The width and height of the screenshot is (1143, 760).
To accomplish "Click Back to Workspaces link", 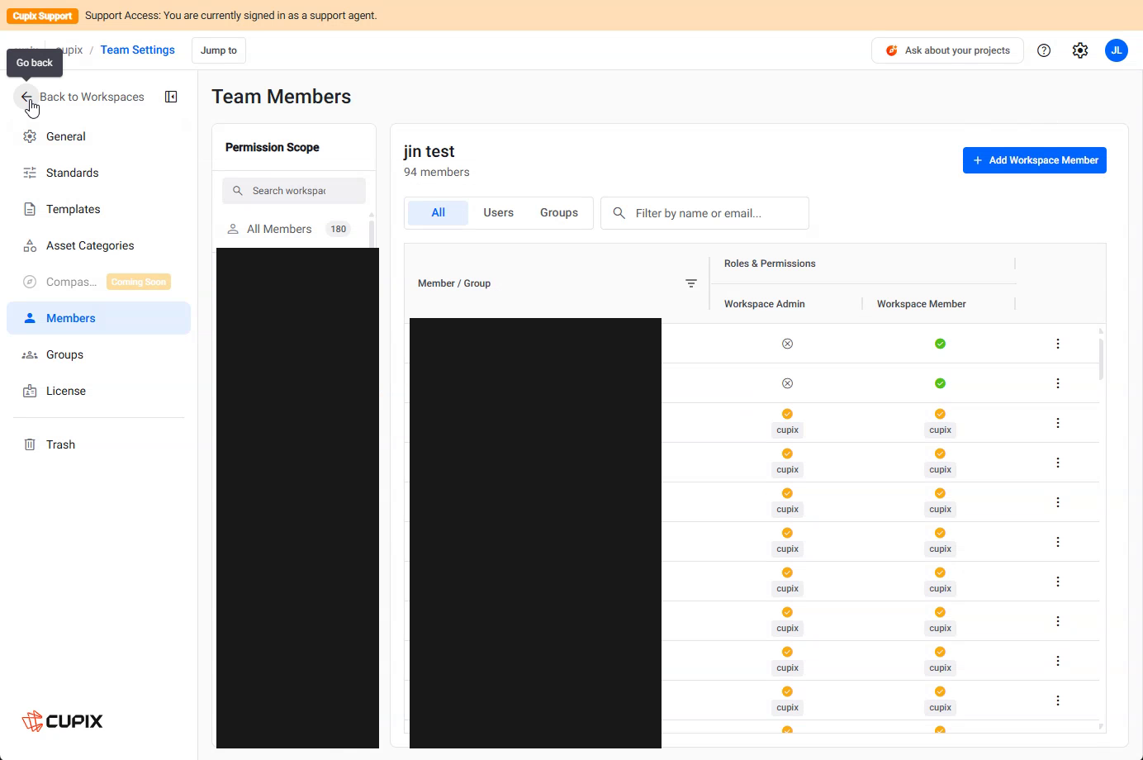I will coord(92,97).
